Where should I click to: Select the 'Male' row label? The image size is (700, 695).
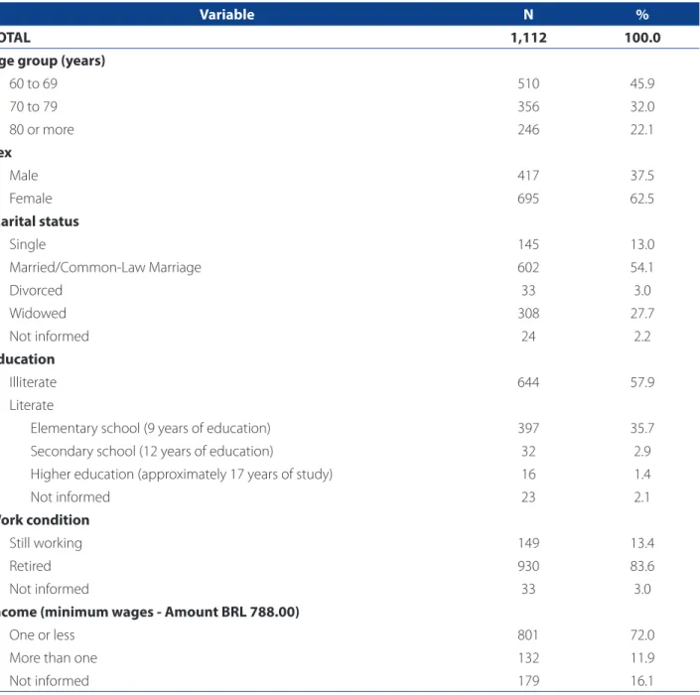pyautogui.click(x=23, y=176)
